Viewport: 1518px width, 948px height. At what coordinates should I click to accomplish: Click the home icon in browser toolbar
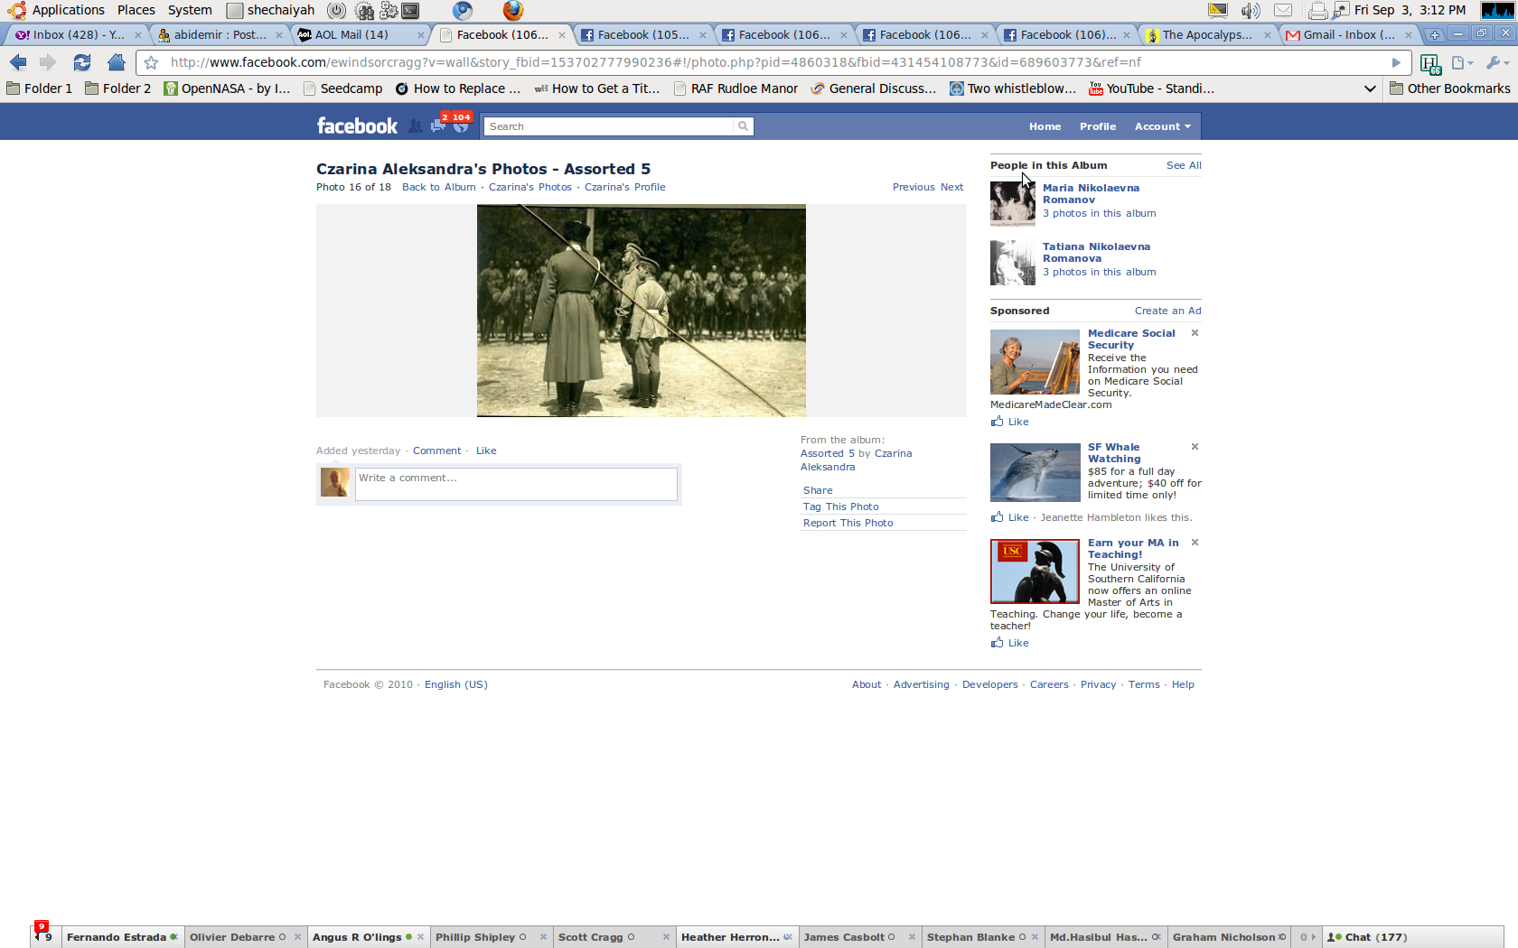click(117, 62)
